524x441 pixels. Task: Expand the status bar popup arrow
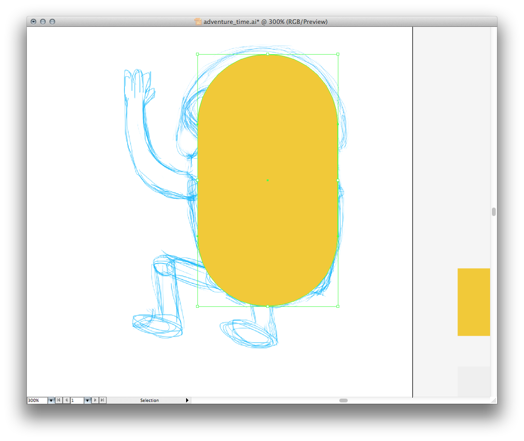(187, 400)
